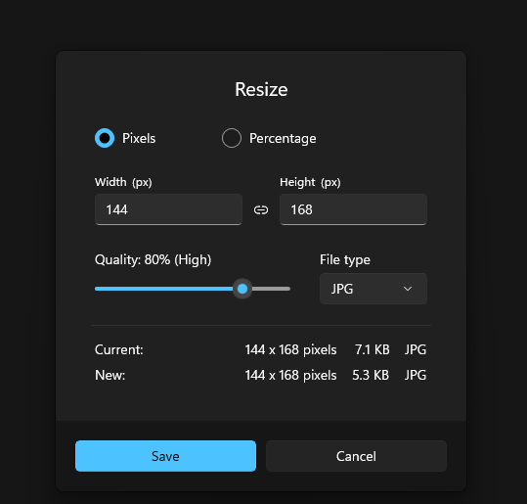The height and width of the screenshot is (504, 527).
Task: Click the 'Resize' dialog title
Action: [x=261, y=89]
